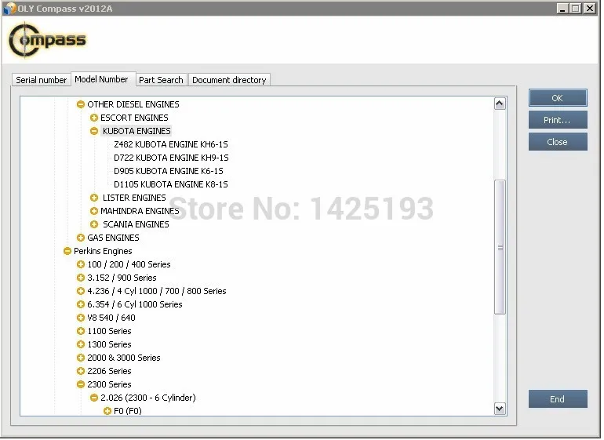Select the KUBOTA ENGINES label
Screen dimensions: 604x440
136,131
